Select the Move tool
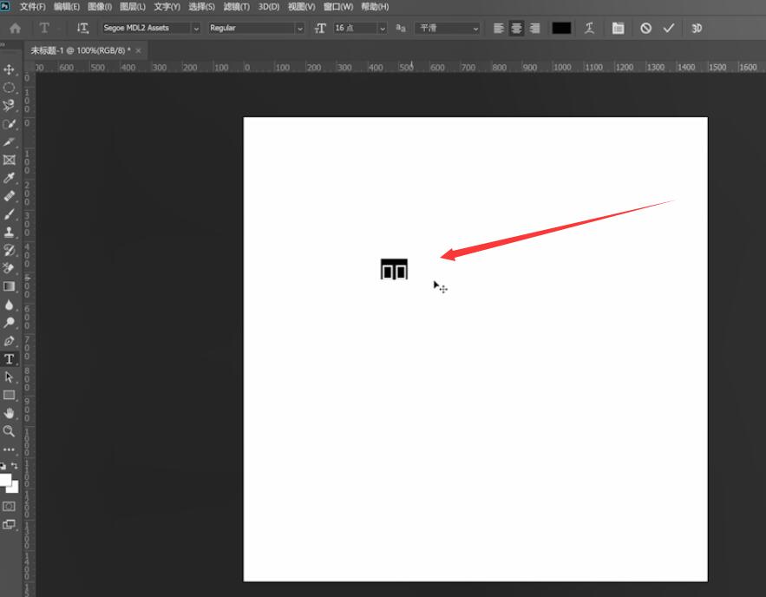This screenshot has height=597, width=766. pos(9,69)
